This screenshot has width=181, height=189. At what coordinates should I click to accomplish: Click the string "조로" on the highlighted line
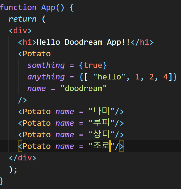click(101, 145)
